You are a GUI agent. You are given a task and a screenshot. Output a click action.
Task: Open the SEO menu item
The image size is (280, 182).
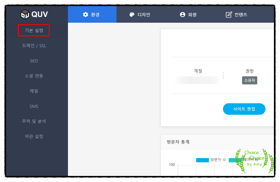(x=34, y=61)
